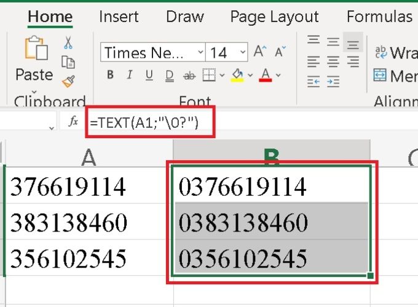Cut selection with the scissors icon

(68, 42)
